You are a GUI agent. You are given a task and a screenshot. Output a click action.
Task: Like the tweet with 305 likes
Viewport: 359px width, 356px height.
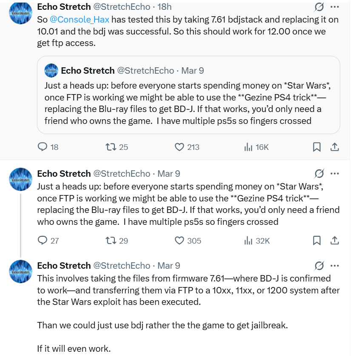point(179,241)
